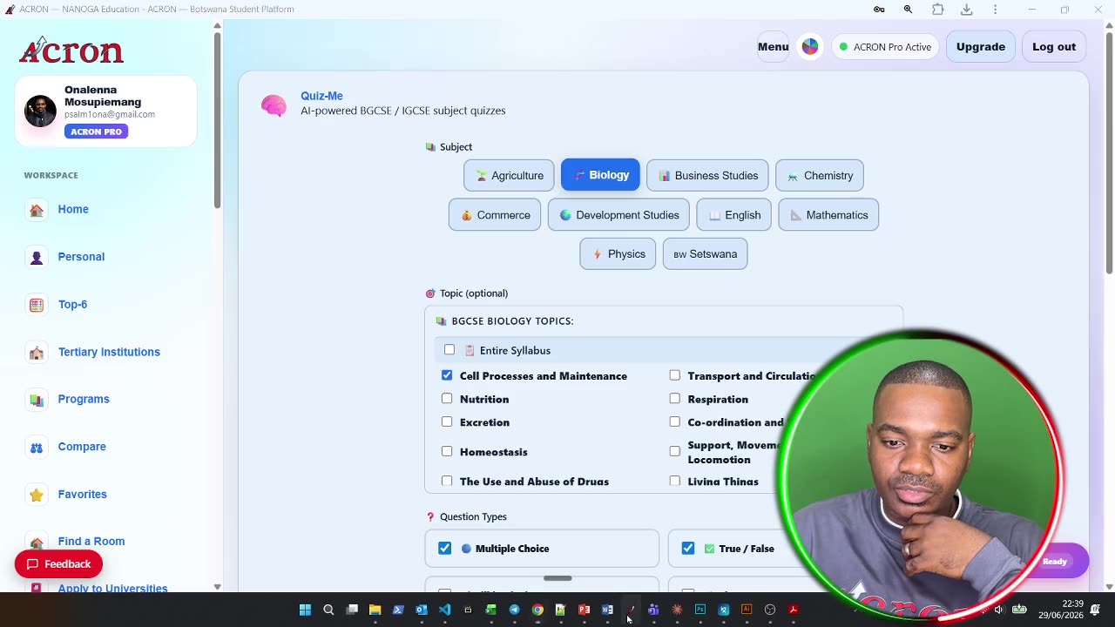Open the Windows Start menu
The width and height of the screenshot is (1115, 627).
305,610
